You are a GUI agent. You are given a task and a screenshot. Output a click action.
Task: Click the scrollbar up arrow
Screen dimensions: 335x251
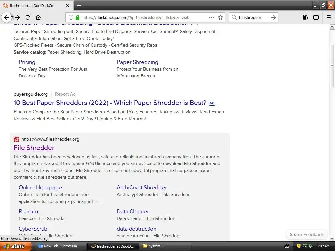pos(332,27)
